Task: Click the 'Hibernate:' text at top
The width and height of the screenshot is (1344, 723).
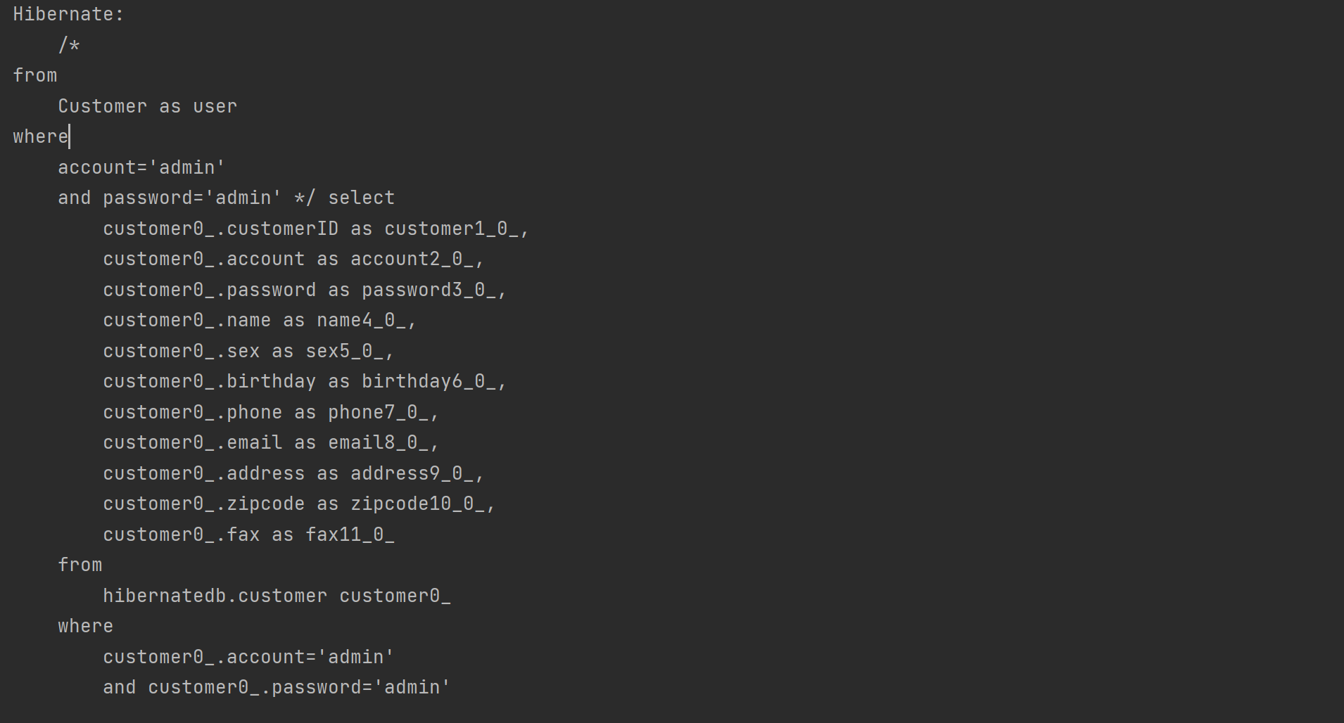Action: click(x=68, y=14)
